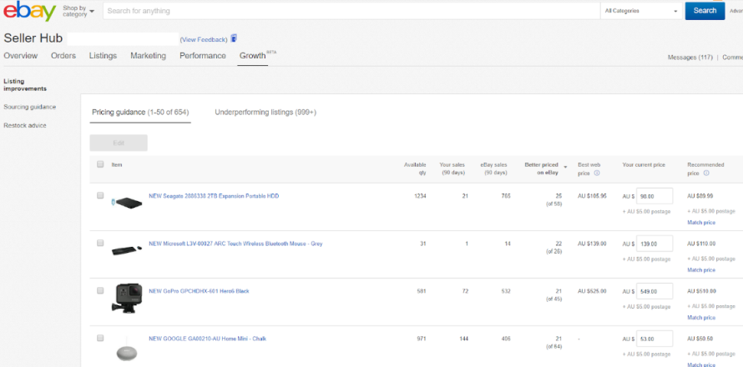The height and width of the screenshot is (367, 743).
Task: Click the greyed Edit button
Action: point(119,143)
